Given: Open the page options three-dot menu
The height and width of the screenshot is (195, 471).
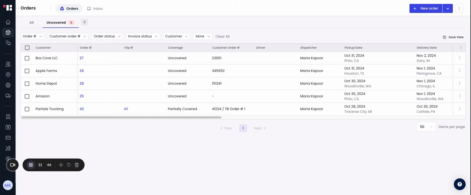Looking at the screenshot, I should tap(459, 8).
